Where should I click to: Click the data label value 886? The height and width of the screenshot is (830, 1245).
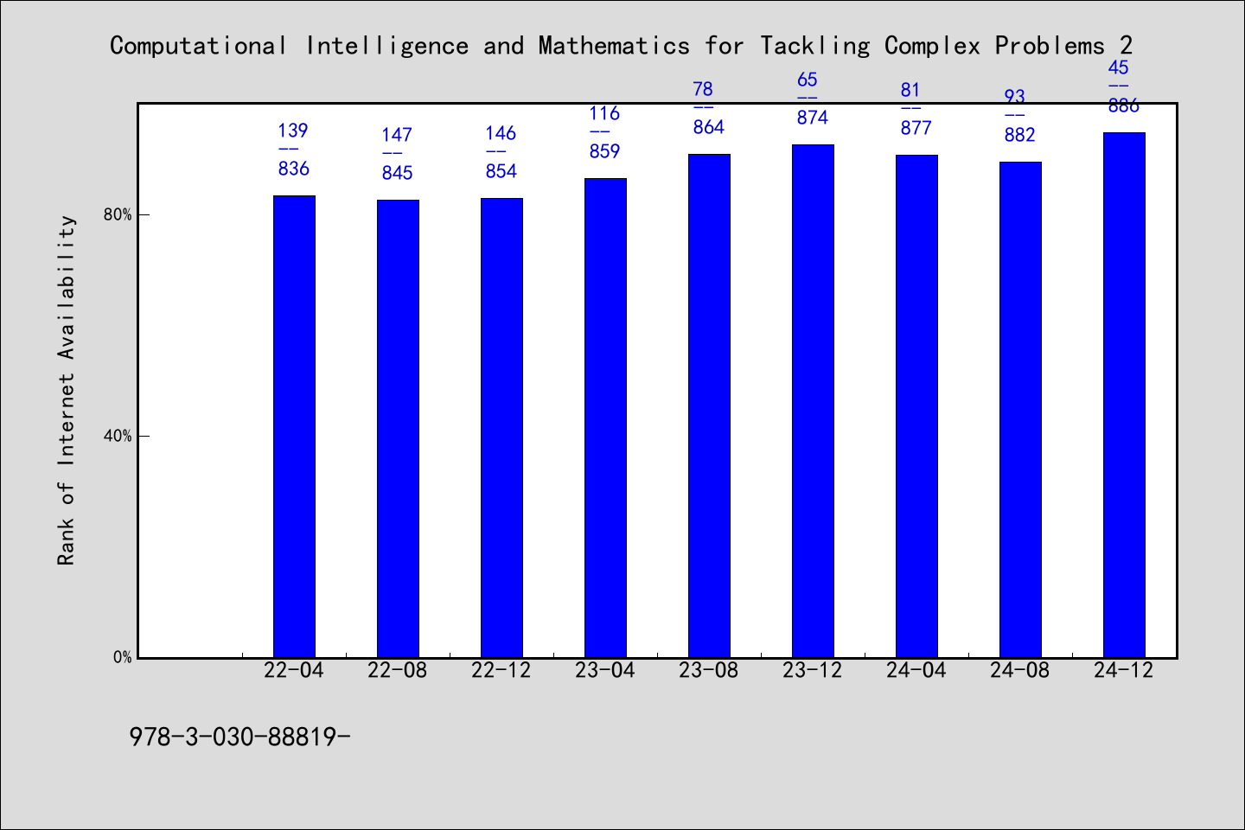pyautogui.click(x=1124, y=105)
